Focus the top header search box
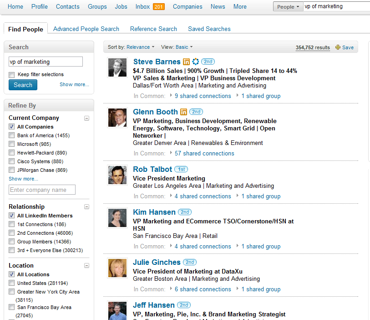This screenshot has width=370, height=320. click(x=337, y=6)
